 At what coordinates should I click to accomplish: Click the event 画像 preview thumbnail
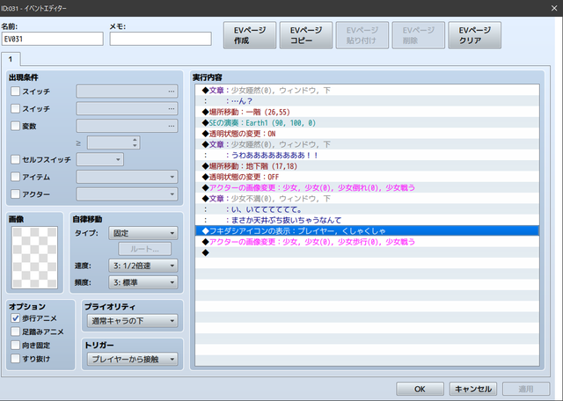[34, 258]
